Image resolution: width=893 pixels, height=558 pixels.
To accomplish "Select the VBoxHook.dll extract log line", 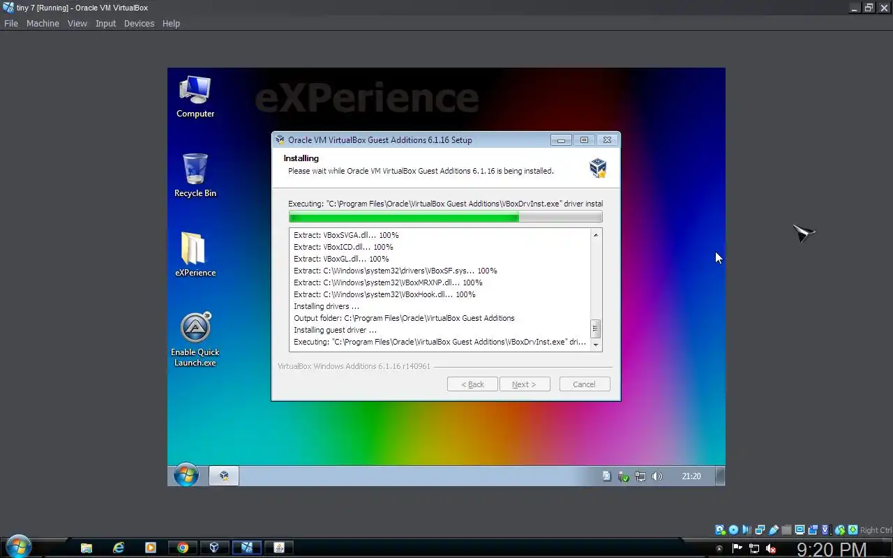I will (384, 294).
